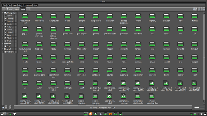Show tree view in sidebar
Viewport: 207px width, 116px height.
(6, 108)
